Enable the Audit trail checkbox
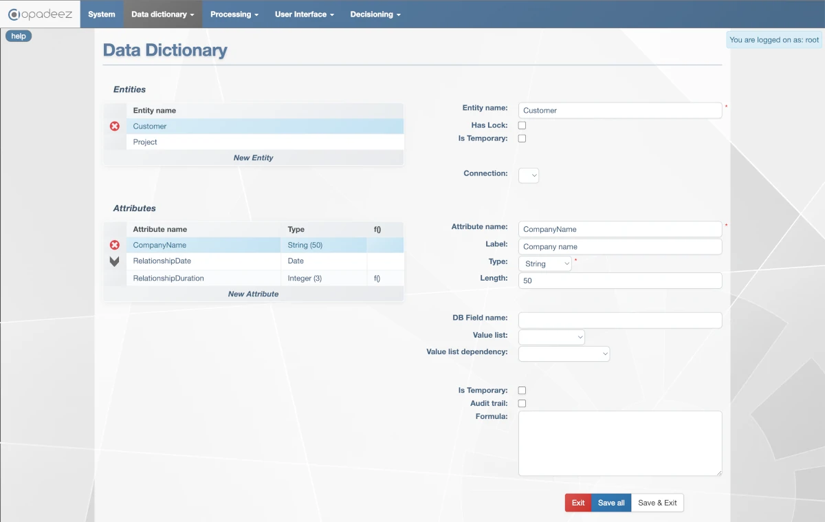The height and width of the screenshot is (522, 825). [522, 403]
